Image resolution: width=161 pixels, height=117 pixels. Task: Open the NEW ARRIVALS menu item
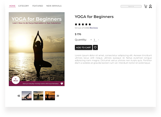click(x=54, y=6)
